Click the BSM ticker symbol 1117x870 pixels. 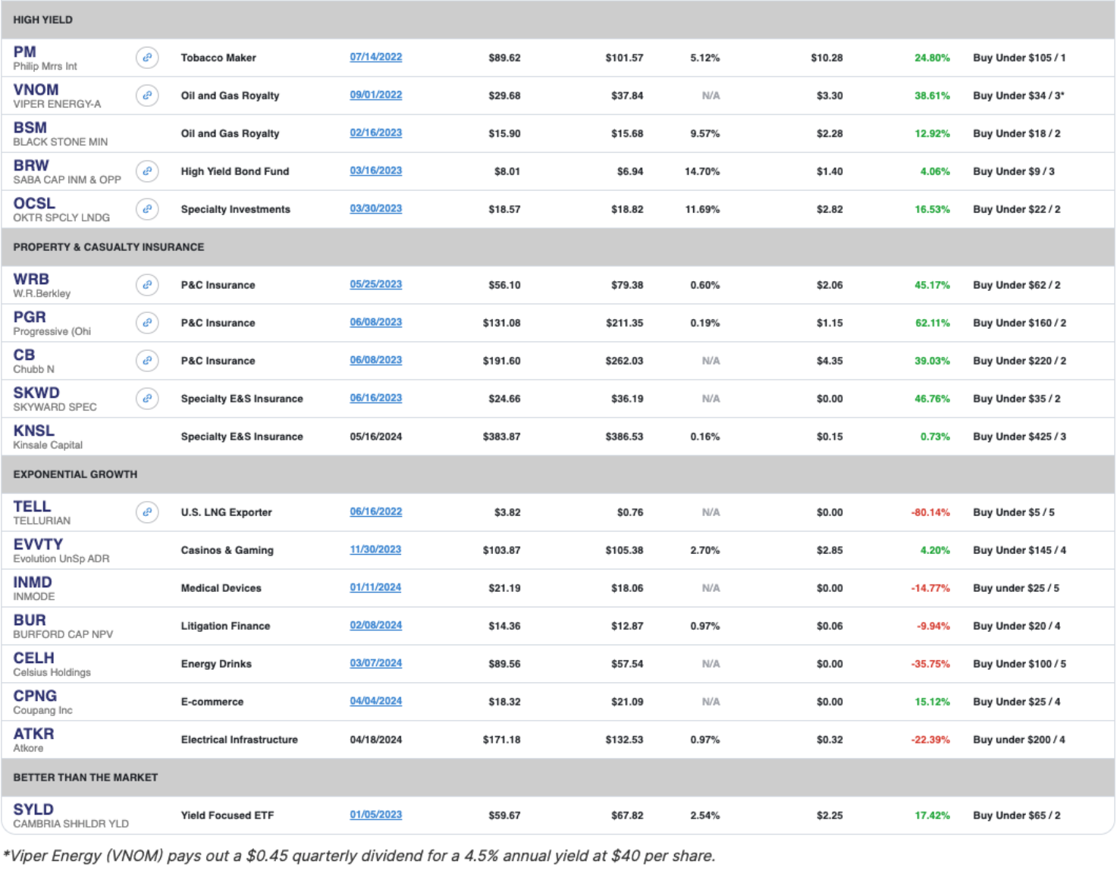(x=30, y=127)
